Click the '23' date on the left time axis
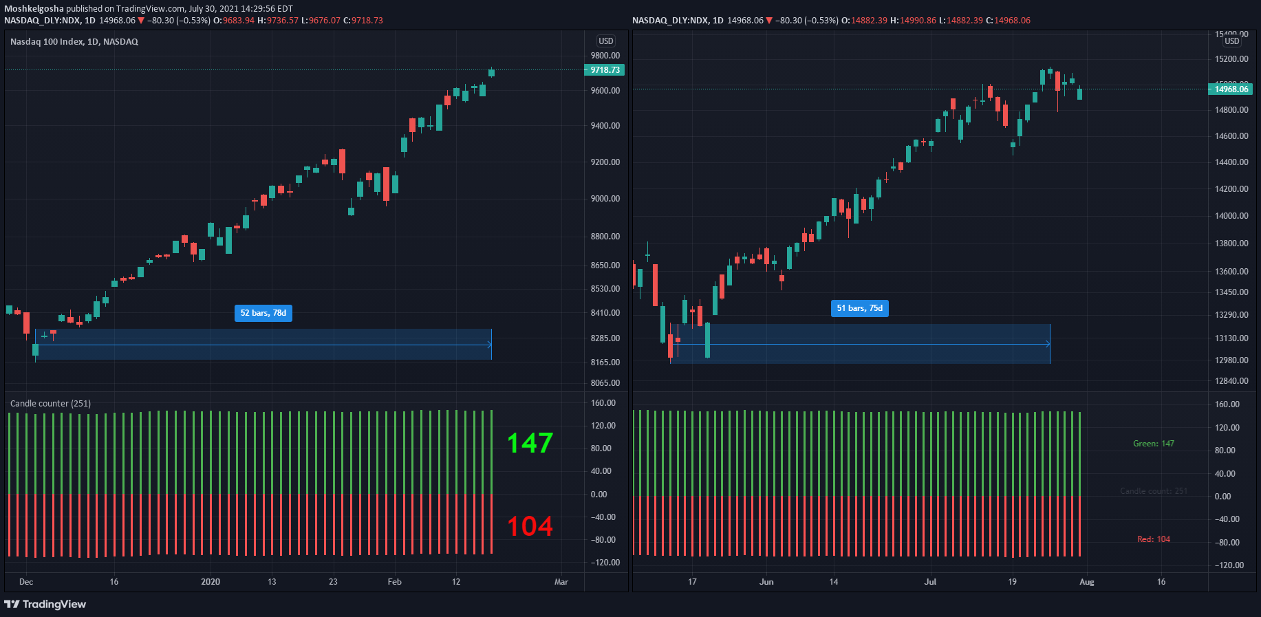Image resolution: width=1261 pixels, height=617 pixels. point(333,582)
